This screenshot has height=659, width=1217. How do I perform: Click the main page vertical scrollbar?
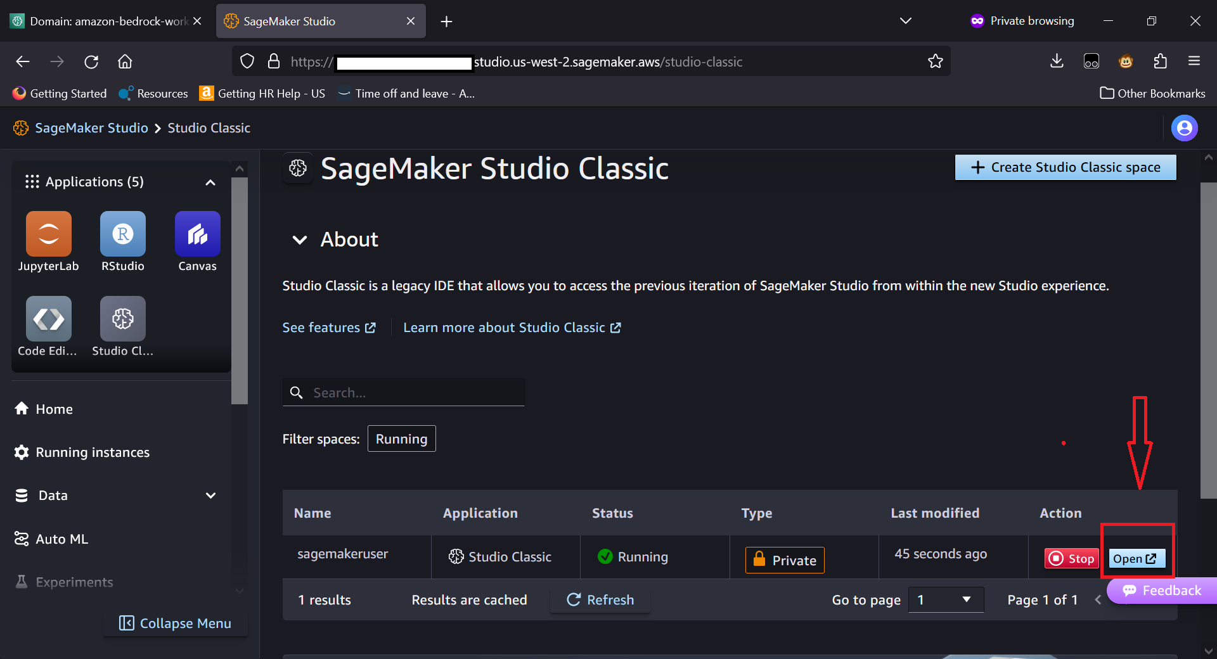click(x=1208, y=340)
